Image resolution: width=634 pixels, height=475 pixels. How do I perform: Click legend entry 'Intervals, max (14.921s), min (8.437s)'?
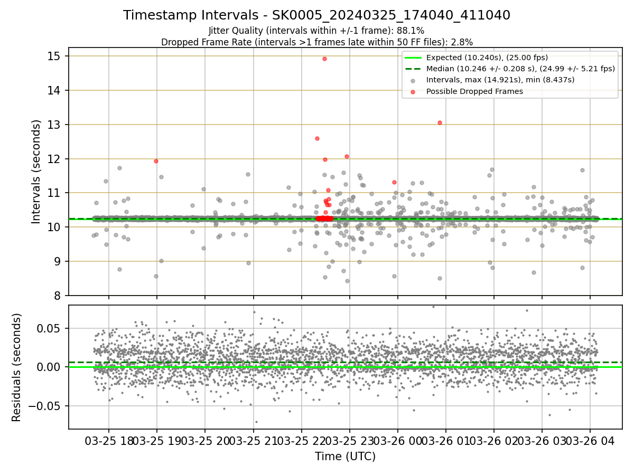(500, 80)
